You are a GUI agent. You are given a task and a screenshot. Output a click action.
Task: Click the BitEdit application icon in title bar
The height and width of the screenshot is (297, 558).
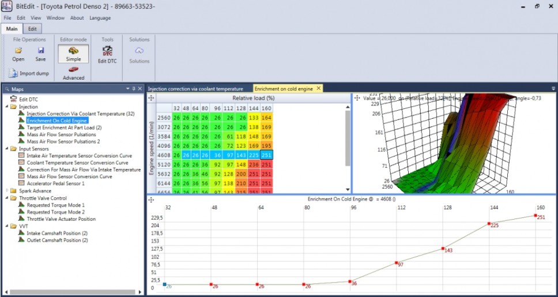pos(7,6)
